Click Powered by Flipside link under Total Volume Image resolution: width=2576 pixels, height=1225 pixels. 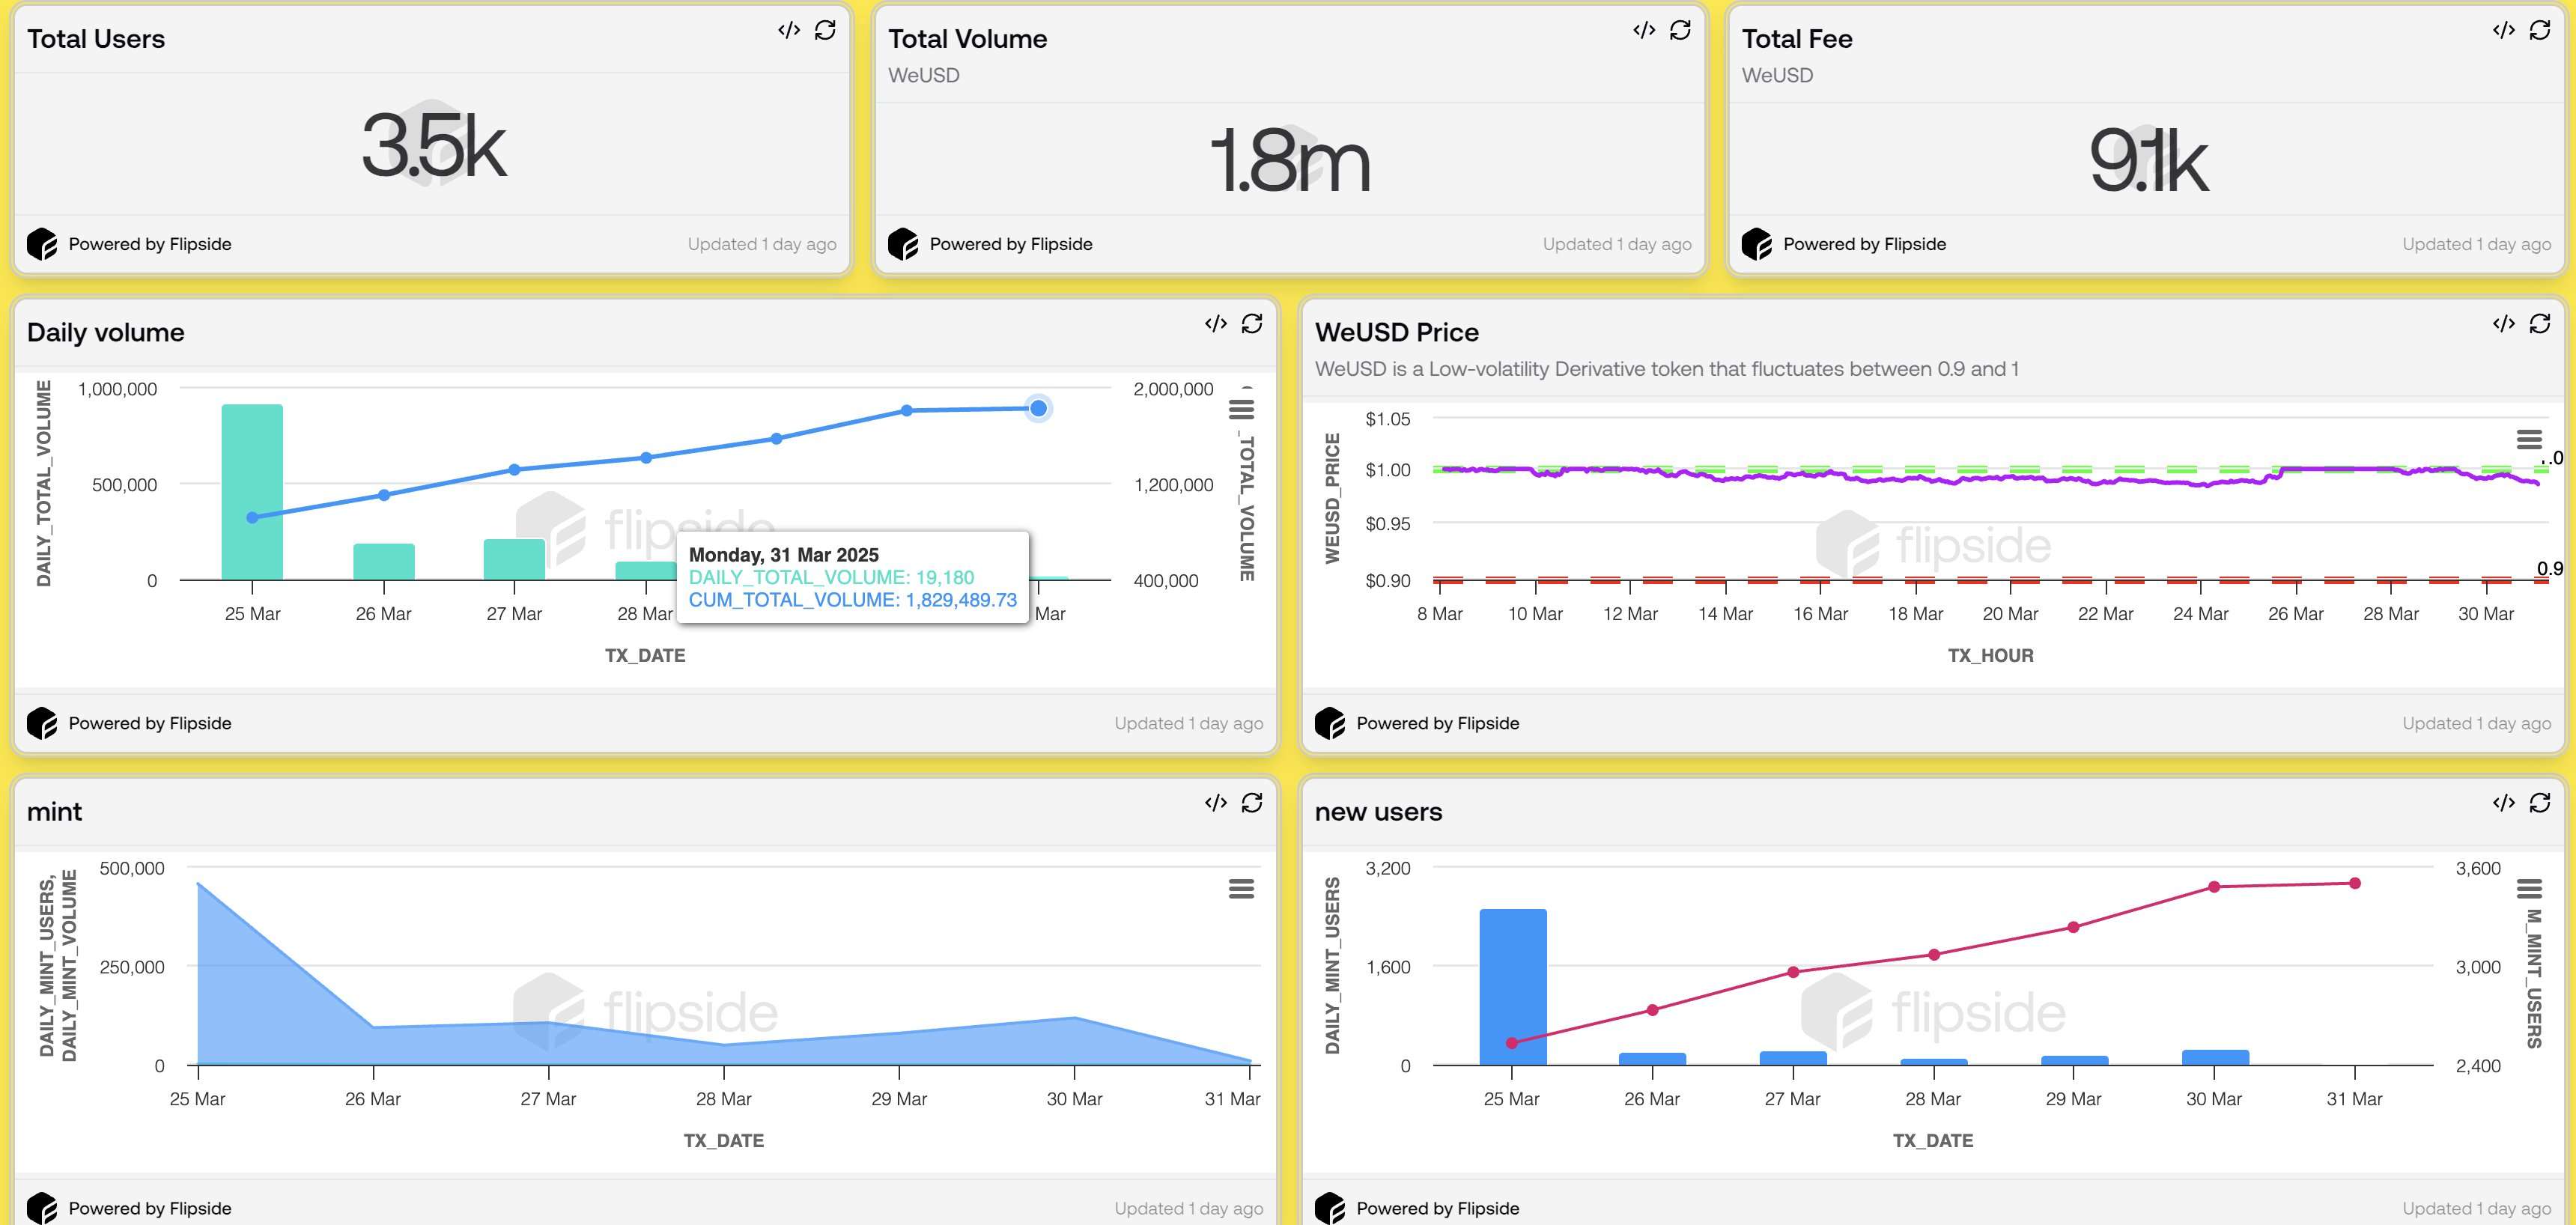[x=1010, y=244]
